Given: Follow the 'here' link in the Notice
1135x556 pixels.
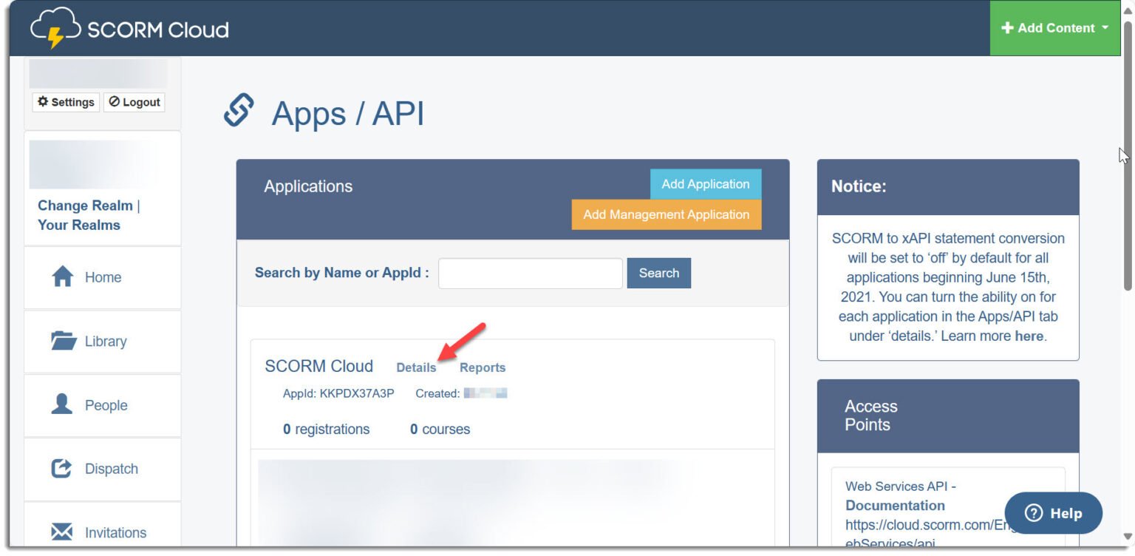Looking at the screenshot, I should [1029, 336].
